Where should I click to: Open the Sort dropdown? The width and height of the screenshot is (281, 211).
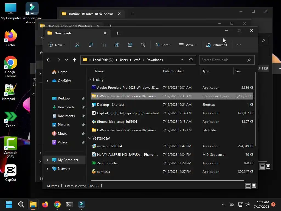tap(163, 45)
